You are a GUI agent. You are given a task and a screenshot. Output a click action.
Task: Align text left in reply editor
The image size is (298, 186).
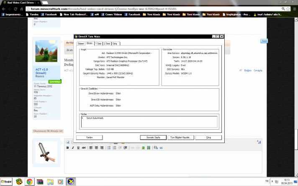tap(91, 148)
